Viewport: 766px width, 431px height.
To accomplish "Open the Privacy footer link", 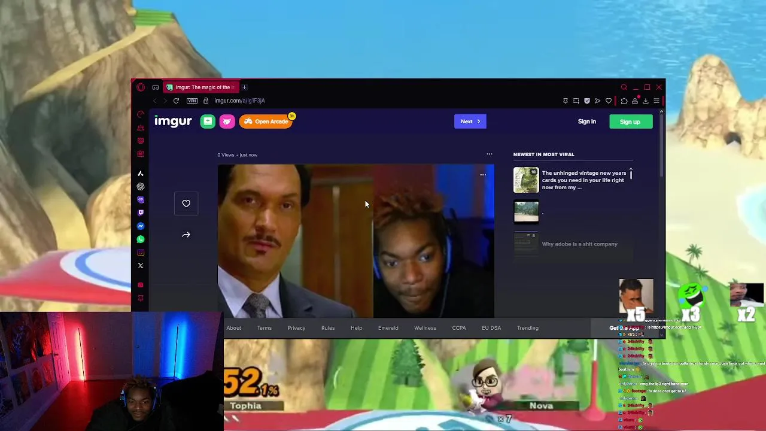I will coord(296,328).
